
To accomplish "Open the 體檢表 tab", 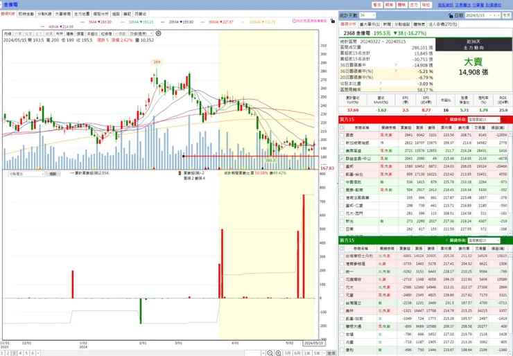I will [x=419, y=24].
